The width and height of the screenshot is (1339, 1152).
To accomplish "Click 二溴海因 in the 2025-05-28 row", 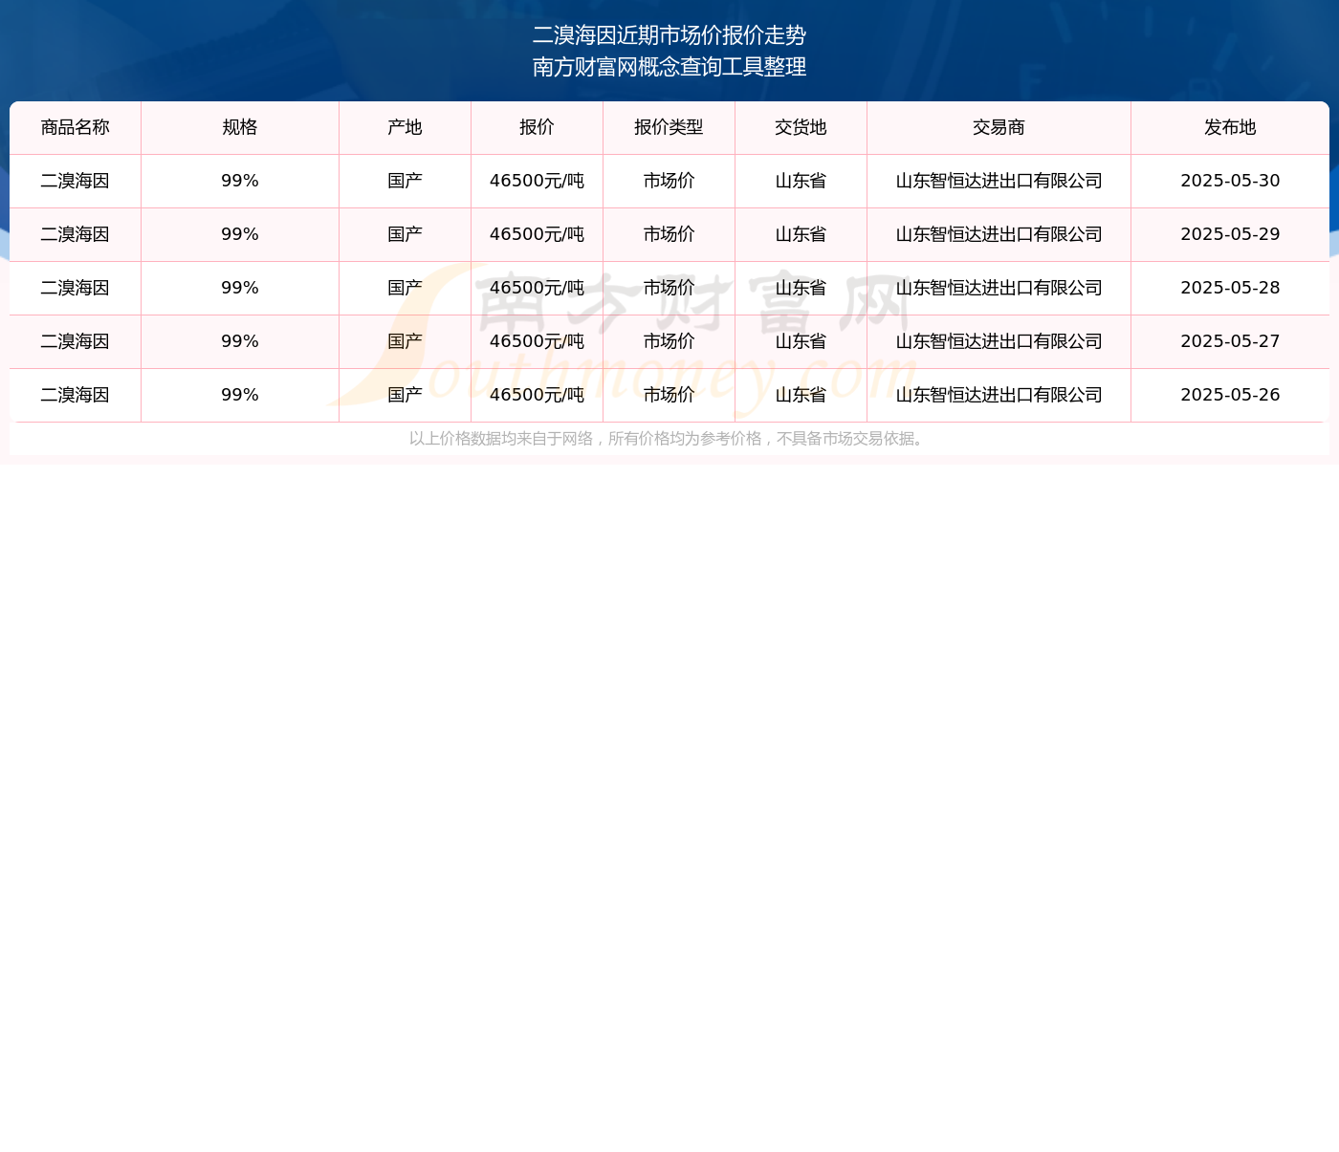I will [76, 288].
